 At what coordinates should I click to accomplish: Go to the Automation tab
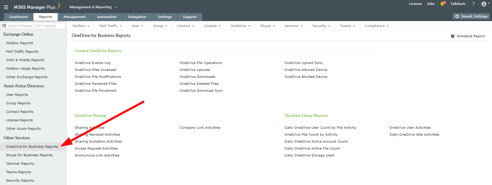[x=107, y=17]
